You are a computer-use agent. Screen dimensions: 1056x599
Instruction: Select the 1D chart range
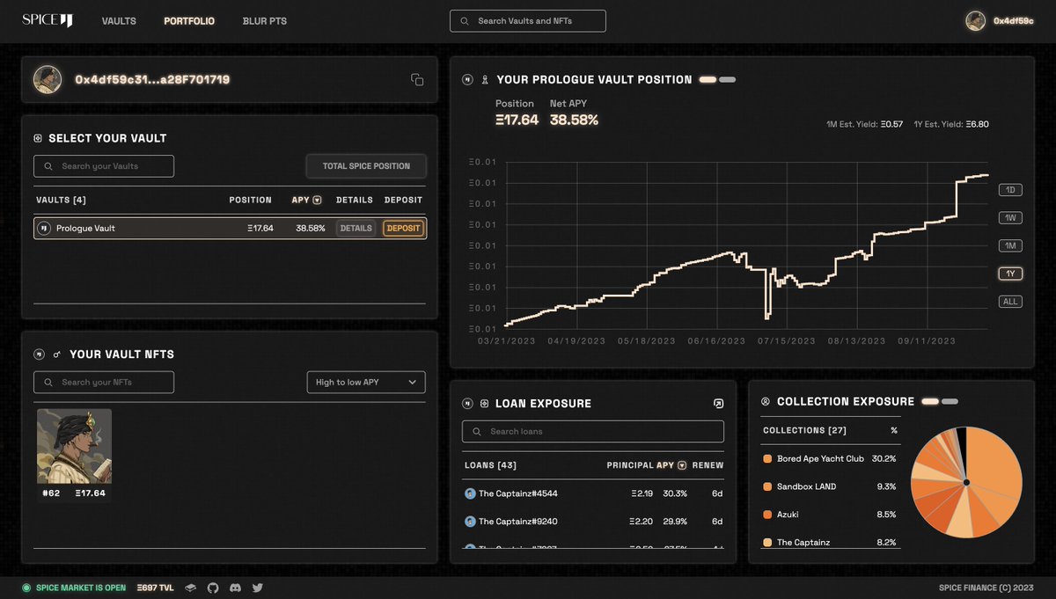1010,190
